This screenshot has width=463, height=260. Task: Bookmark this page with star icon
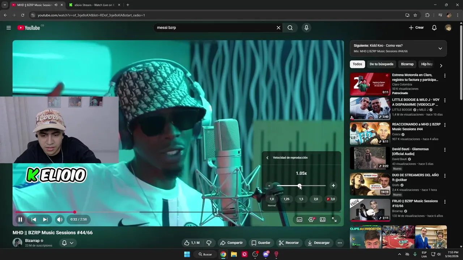click(415, 15)
